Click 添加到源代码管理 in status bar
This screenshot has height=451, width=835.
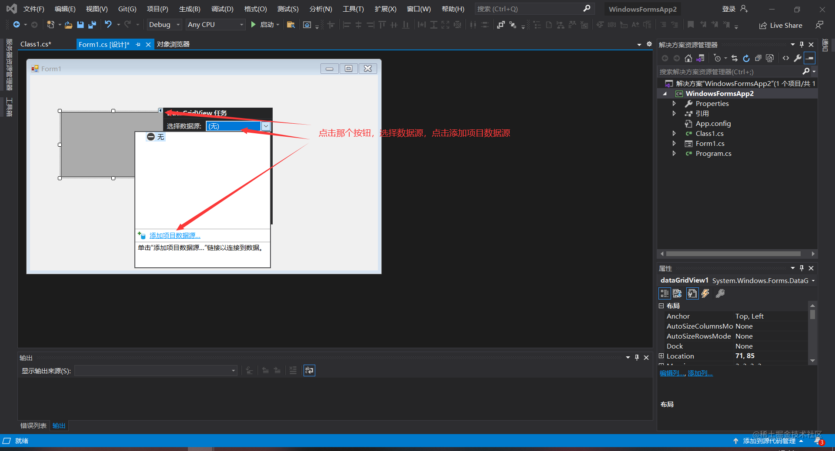click(769, 441)
